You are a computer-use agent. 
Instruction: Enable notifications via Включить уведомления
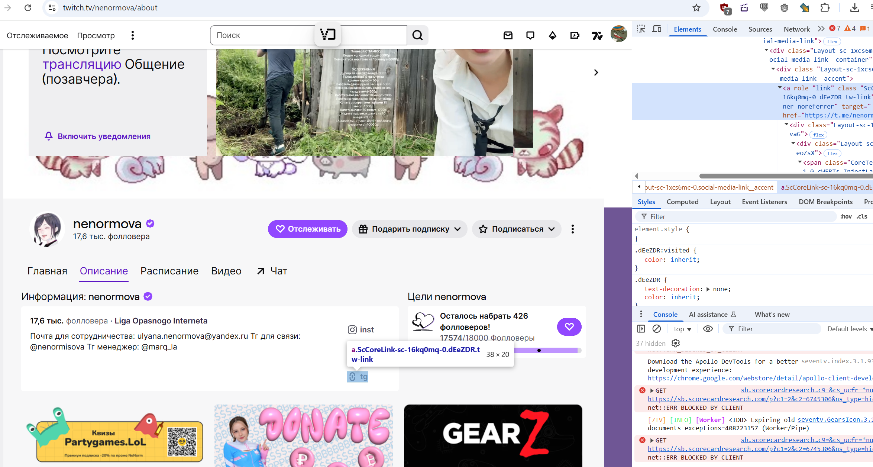97,136
